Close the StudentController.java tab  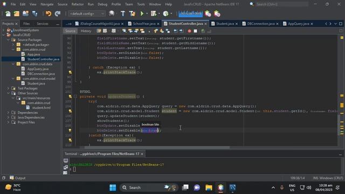205,24
